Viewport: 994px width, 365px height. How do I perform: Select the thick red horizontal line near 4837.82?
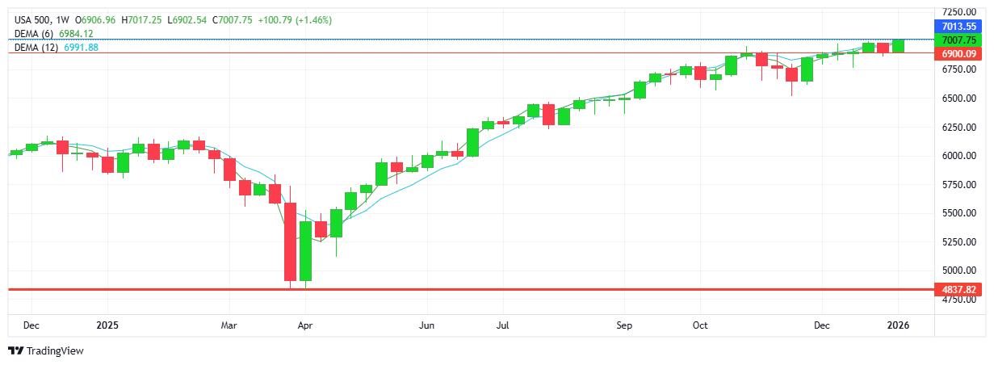(484, 289)
